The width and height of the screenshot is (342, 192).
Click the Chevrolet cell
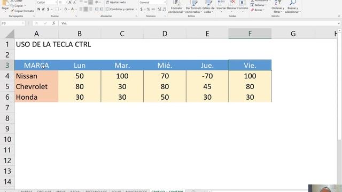pyautogui.click(x=36, y=86)
